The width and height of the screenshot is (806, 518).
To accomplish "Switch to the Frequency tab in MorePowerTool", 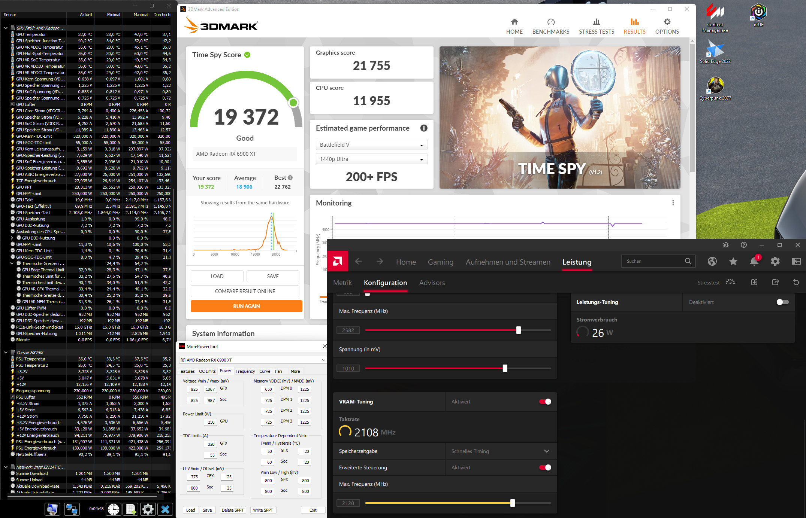I will pyautogui.click(x=245, y=371).
